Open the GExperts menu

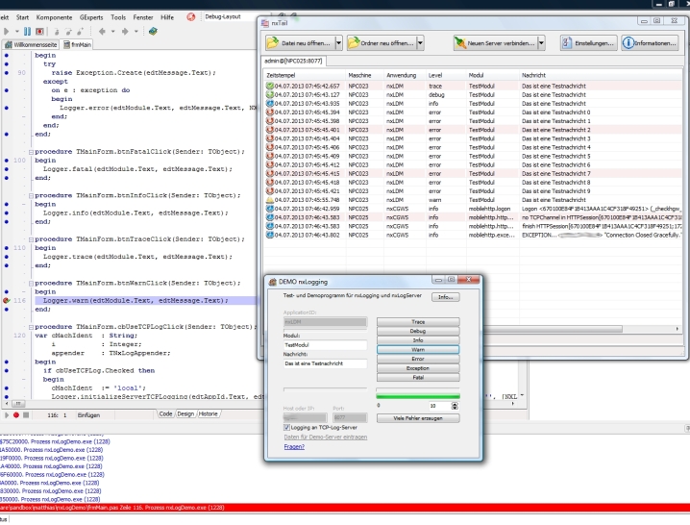coord(92,18)
